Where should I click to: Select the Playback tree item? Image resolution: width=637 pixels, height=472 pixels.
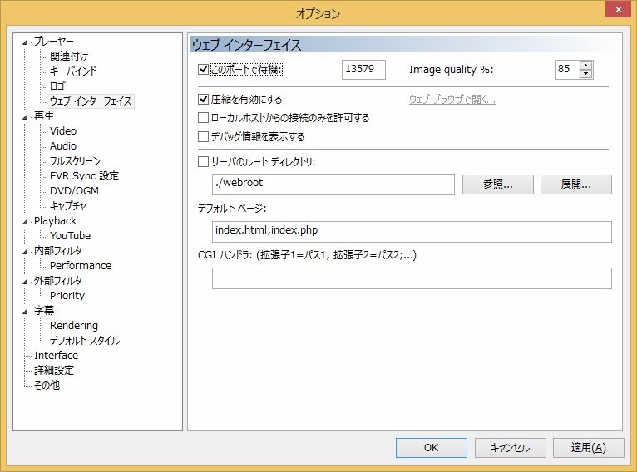click(x=55, y=221)
